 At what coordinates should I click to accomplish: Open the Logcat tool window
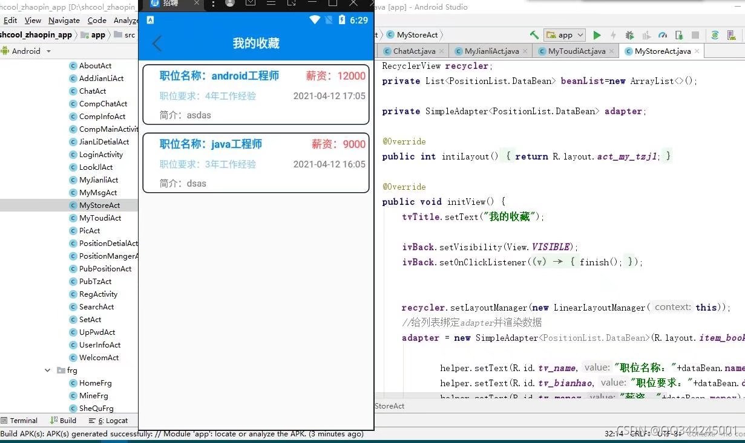click(x=108, y=421)
